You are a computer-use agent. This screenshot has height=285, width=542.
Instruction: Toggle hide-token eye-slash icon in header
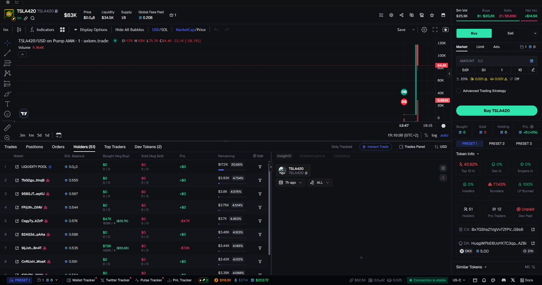pos(411,15)
